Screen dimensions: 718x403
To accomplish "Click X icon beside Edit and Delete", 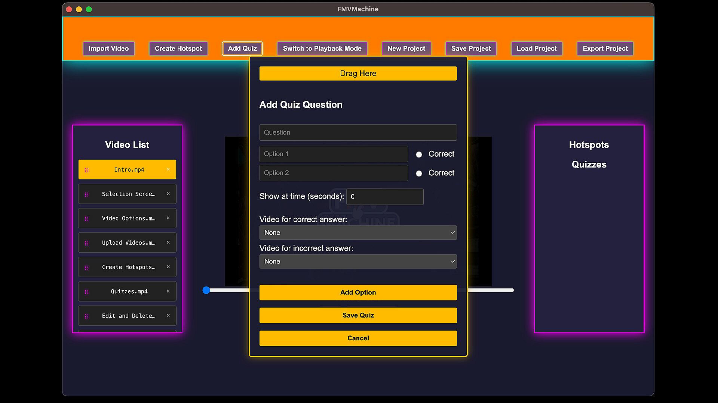I will (168, 316).
